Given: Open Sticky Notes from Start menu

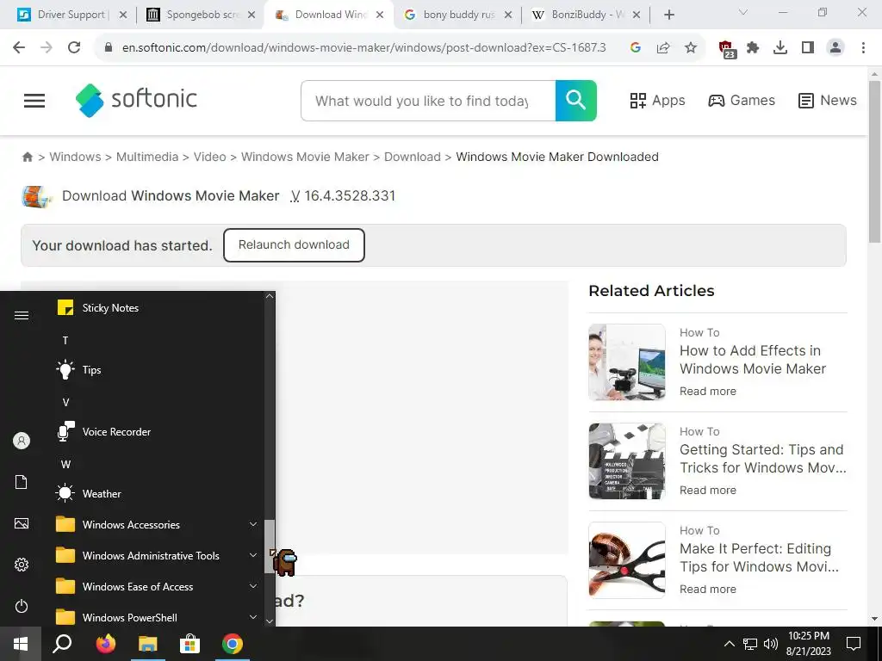Looking at the screenshot, I should tap(157, 308).
